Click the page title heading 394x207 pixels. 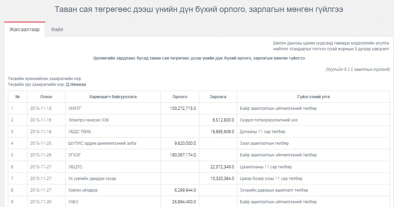tap(199, 10)
